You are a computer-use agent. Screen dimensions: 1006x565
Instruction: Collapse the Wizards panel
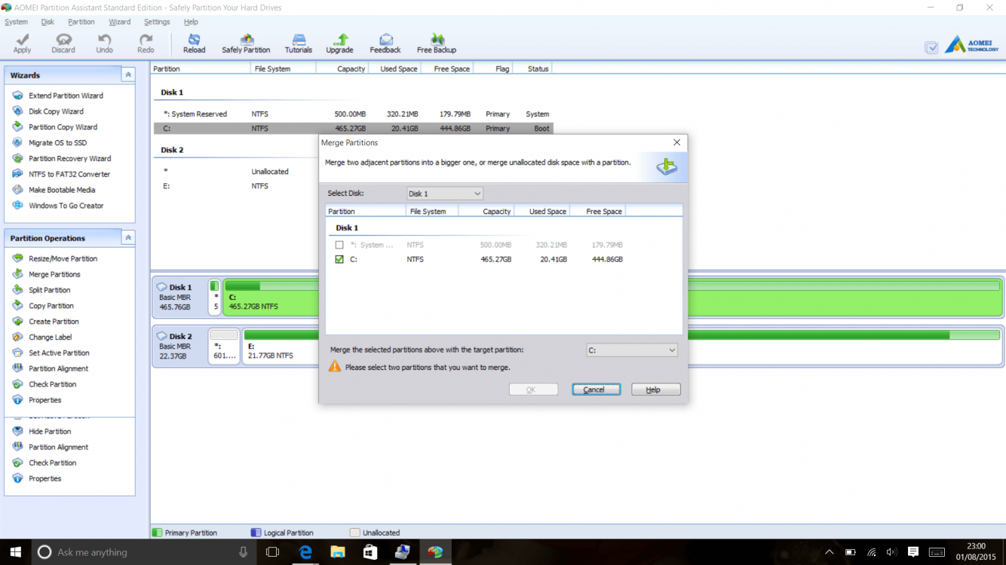(128, 75)
